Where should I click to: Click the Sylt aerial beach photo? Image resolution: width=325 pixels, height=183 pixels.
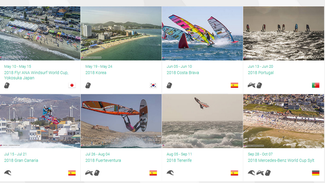coord(284,121)
